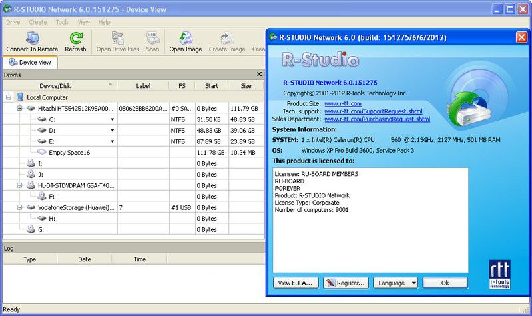
Task: Click the Create Image toolbar icon
Action: click(227, 38)
